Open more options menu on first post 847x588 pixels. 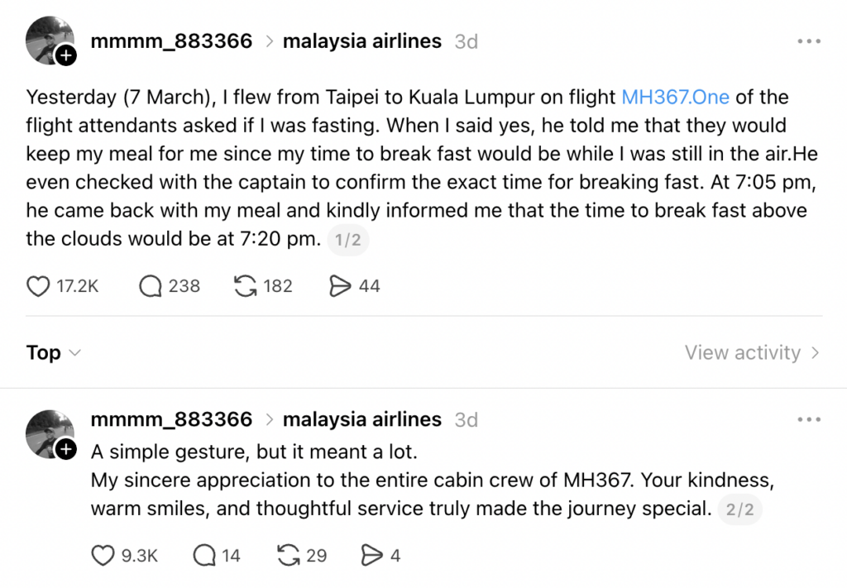click(808, 41)
